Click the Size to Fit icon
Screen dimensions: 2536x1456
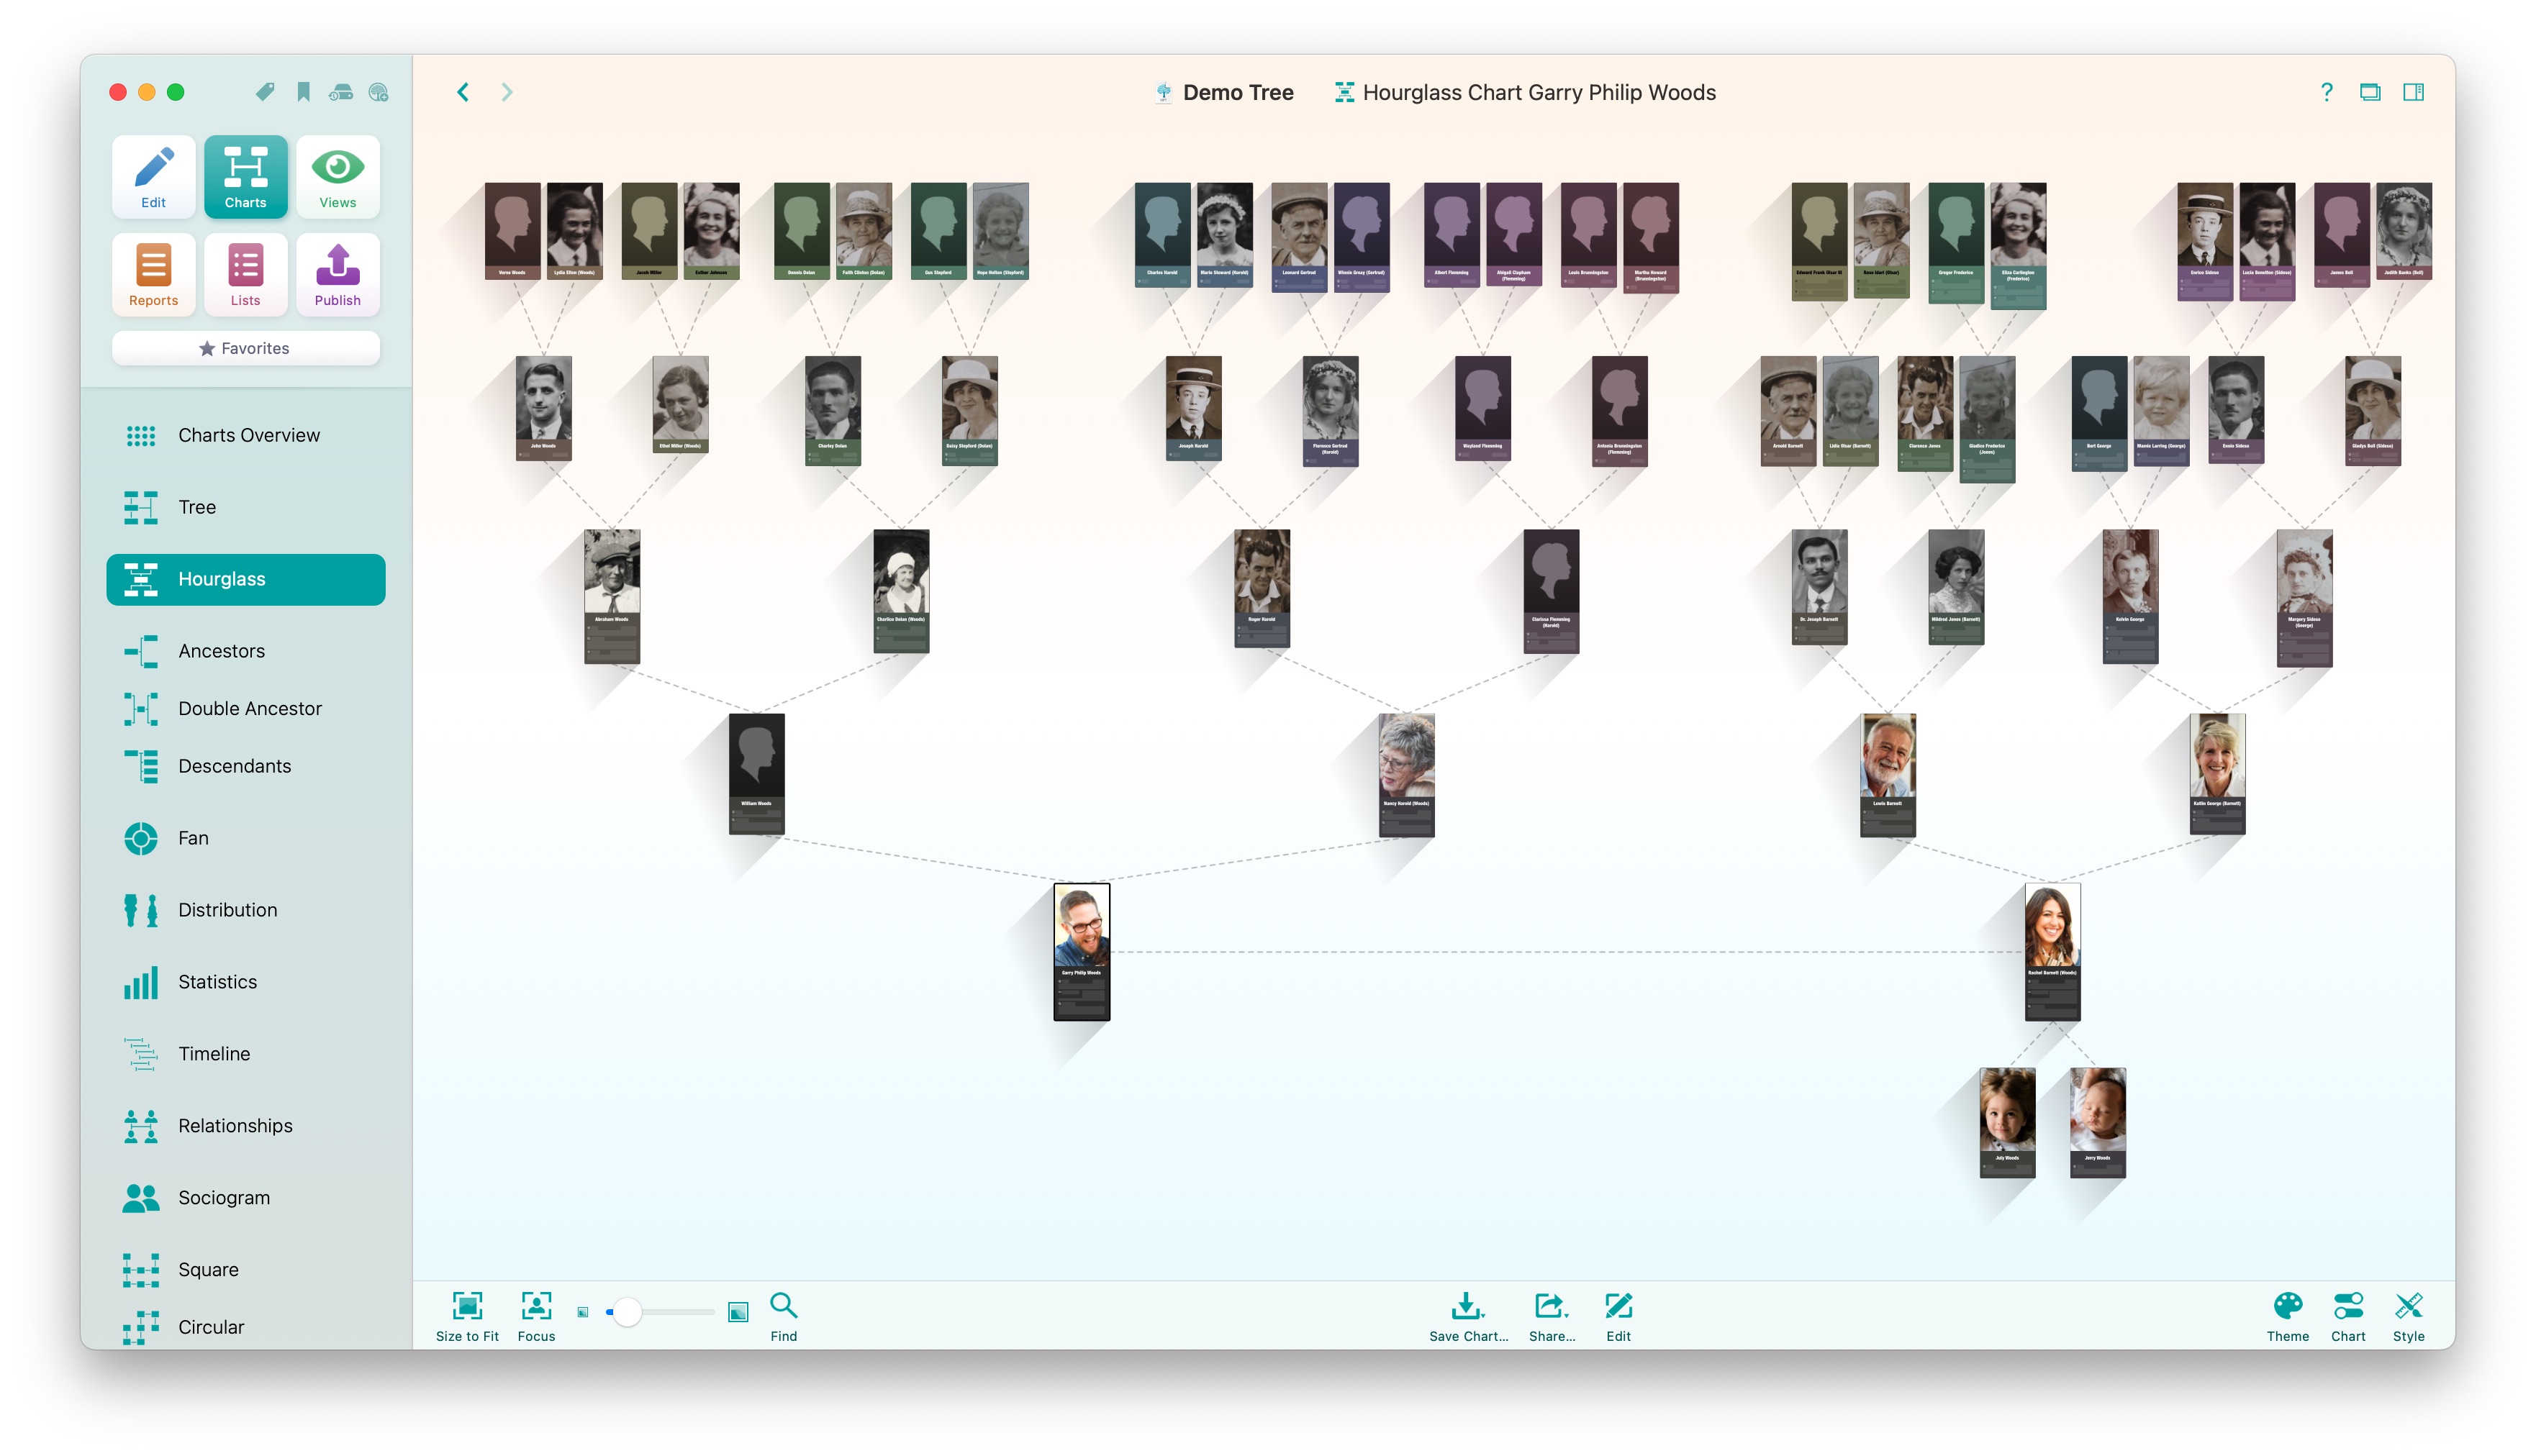pyautogui.click(x=467, y=1306)
